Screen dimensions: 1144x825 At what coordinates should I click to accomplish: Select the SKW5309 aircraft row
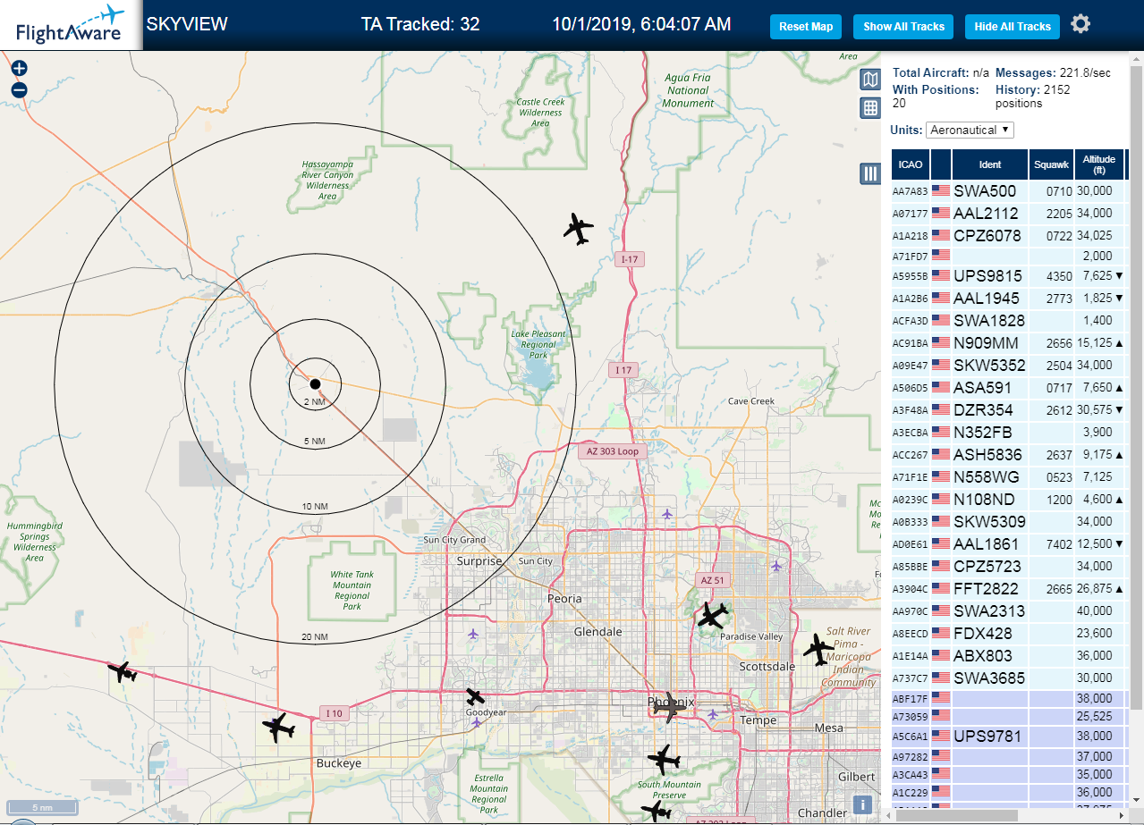click(x=1008, y=522)
